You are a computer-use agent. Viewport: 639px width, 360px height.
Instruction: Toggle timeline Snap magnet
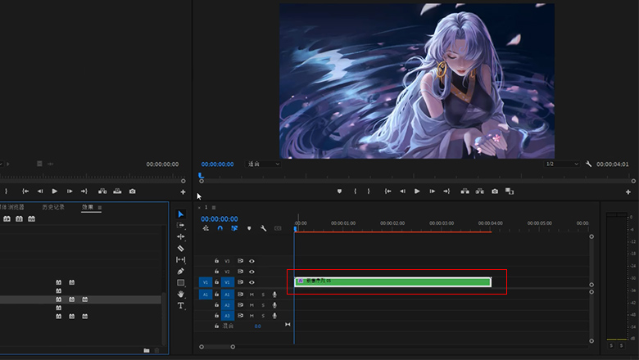tap(220, 228)
